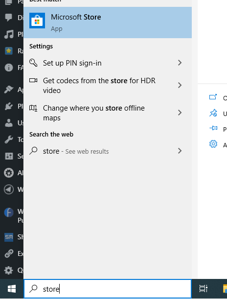Click the SM logo icon in sidebar

[9, 237]
